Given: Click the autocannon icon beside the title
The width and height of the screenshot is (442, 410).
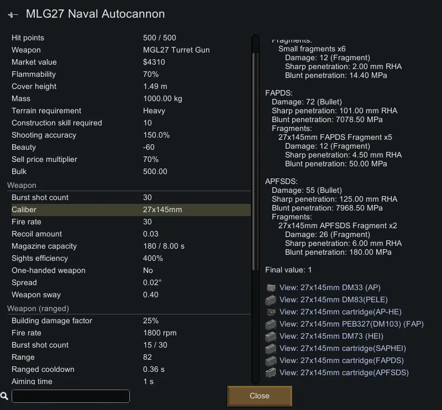Looking at the screenshot, I should [x=13, y=14].
